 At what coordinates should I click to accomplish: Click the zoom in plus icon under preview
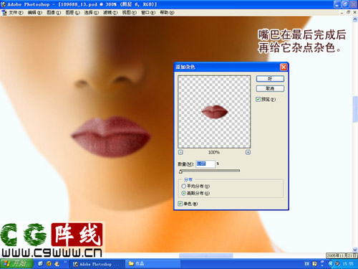click(248, 152)
